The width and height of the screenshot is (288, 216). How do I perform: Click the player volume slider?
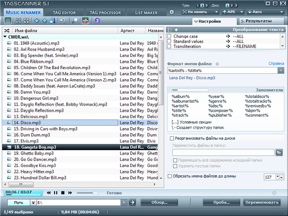click(x=87, y=192)
